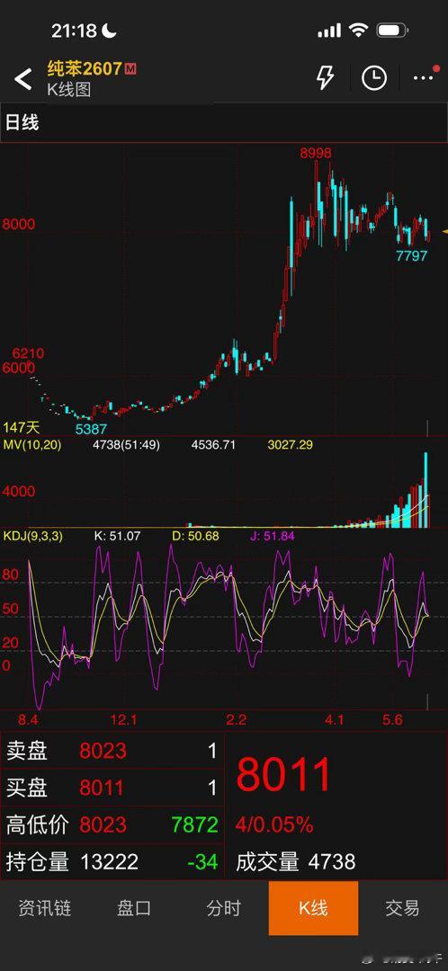
Task: Expand the 日线 period selector
Action: 22,122
